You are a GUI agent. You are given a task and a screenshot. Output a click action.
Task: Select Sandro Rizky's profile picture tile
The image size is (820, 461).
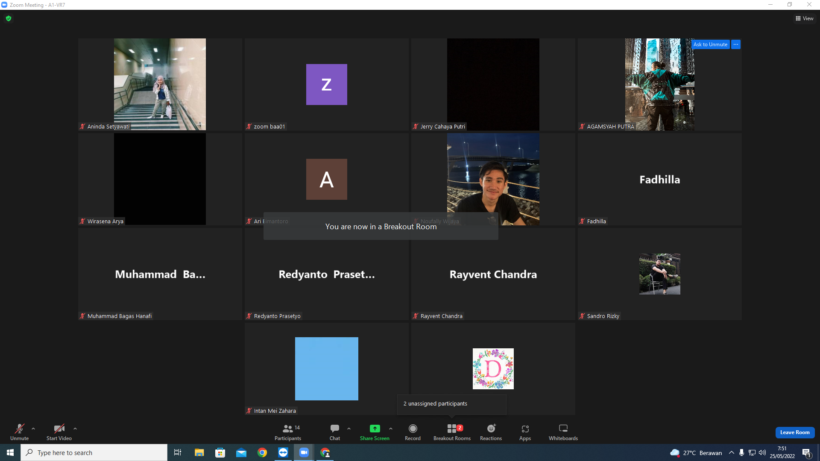pos(660,274)
